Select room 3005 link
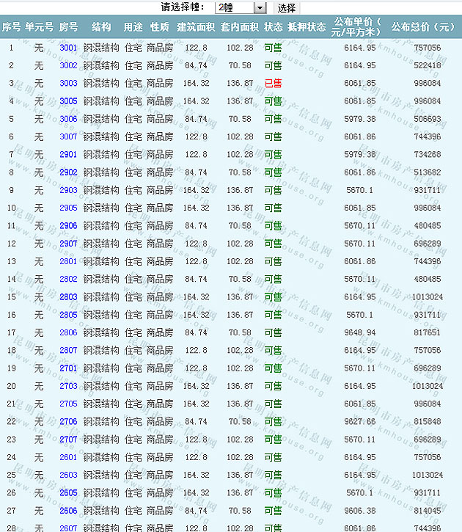Image resolution: width=462 pixels, height=532 pixels. tap(68, 101)
